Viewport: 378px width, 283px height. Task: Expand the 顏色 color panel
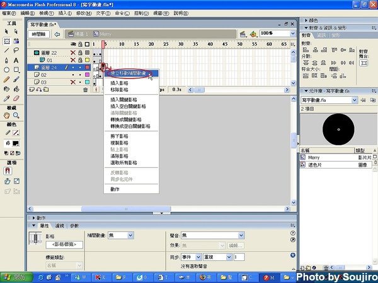[306, 21]
